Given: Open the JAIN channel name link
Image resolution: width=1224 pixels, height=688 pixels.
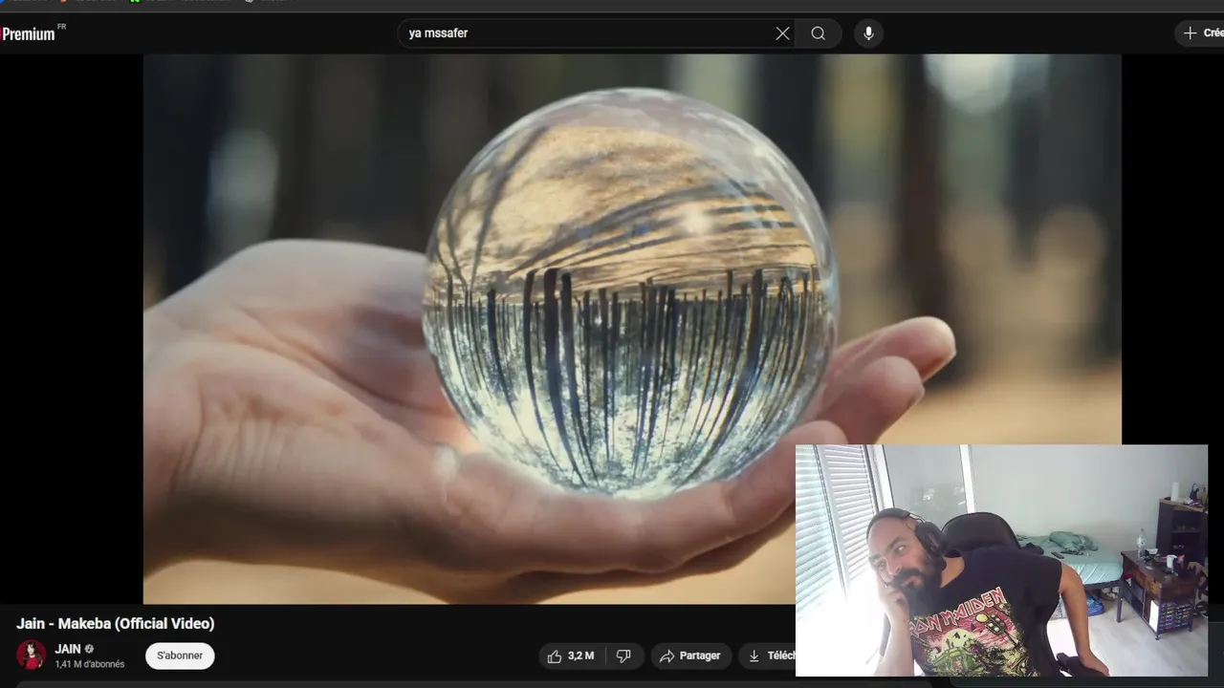Looking at the screenshot, I should tap(68, 649).
